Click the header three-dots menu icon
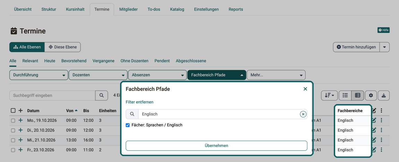 (x=381, y=111)
